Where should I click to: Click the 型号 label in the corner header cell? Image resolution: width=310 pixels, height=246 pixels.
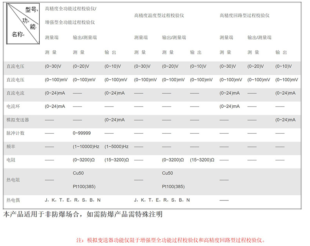[31, 9]
